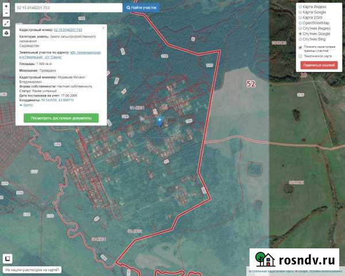The height and width of the screenshot is (276, 345).
Task: Click the square overlay icon at bottom left
Action: [8, 258]
